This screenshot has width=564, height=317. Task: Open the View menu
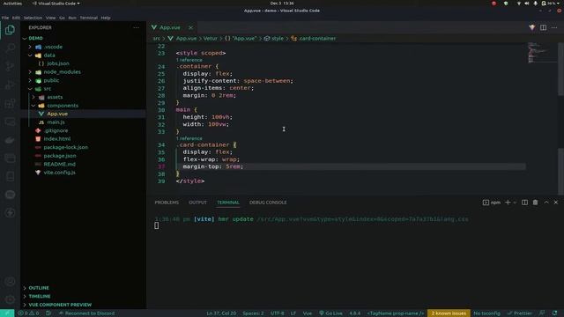click(x=50, y=18)
